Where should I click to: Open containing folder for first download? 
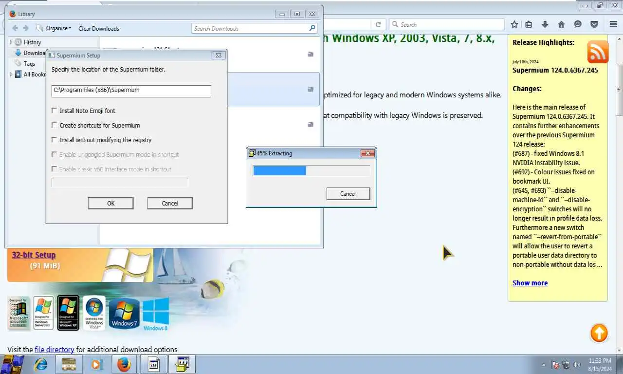pos(311,54)
